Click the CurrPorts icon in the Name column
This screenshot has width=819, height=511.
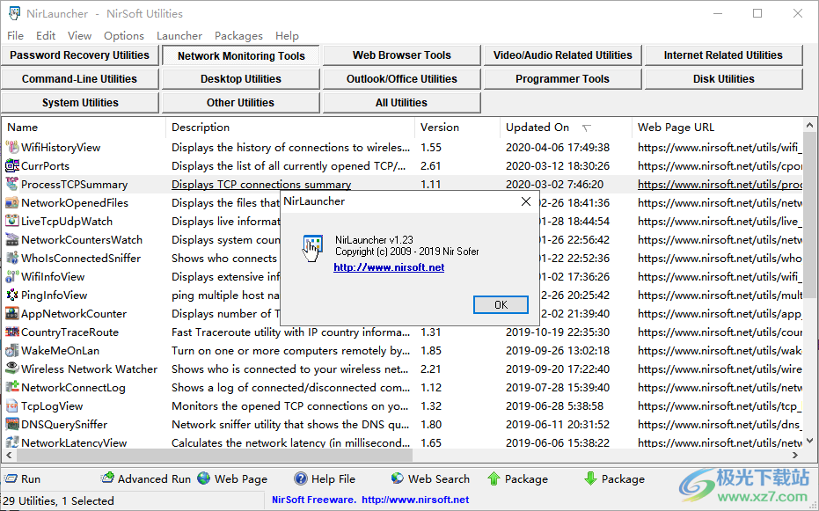[x=11, y=165]
